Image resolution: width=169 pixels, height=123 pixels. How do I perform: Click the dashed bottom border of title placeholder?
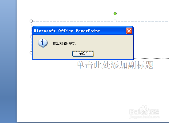click(151, 53)
